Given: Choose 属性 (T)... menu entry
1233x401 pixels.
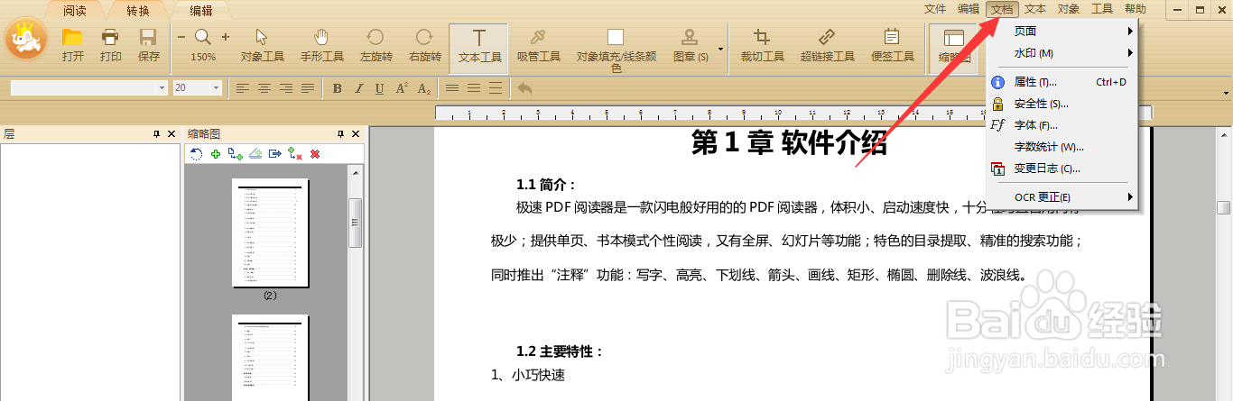Looking at the screenshot, I should [1062, 82].
